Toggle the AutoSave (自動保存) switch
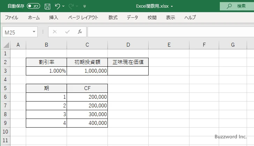Image resolution: width=254 pixels, height=146 pixels. (33, 6)
